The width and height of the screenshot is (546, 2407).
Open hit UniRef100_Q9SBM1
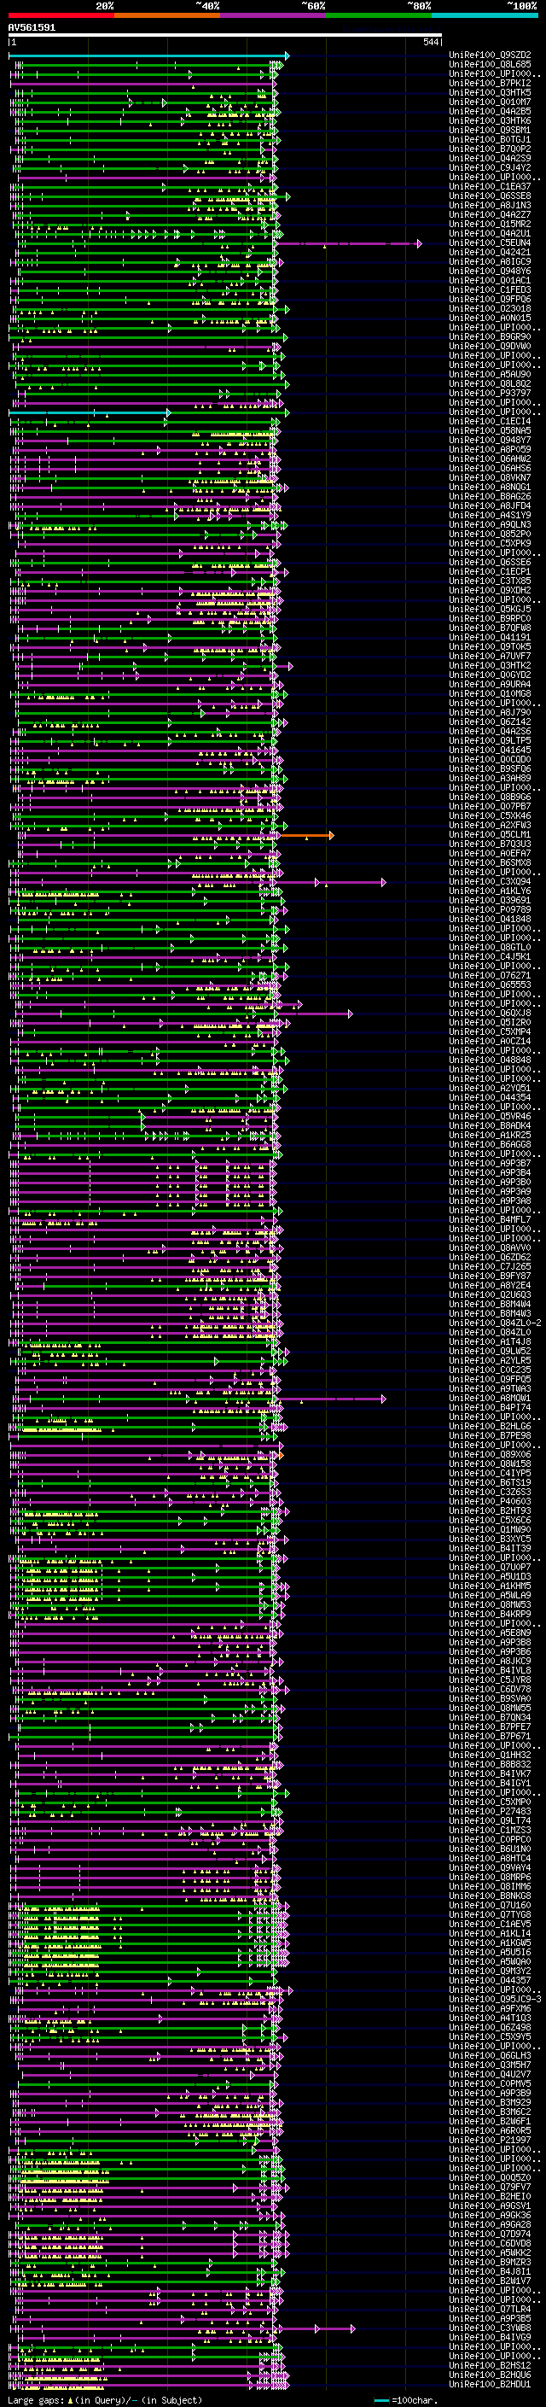coord(490,130)
